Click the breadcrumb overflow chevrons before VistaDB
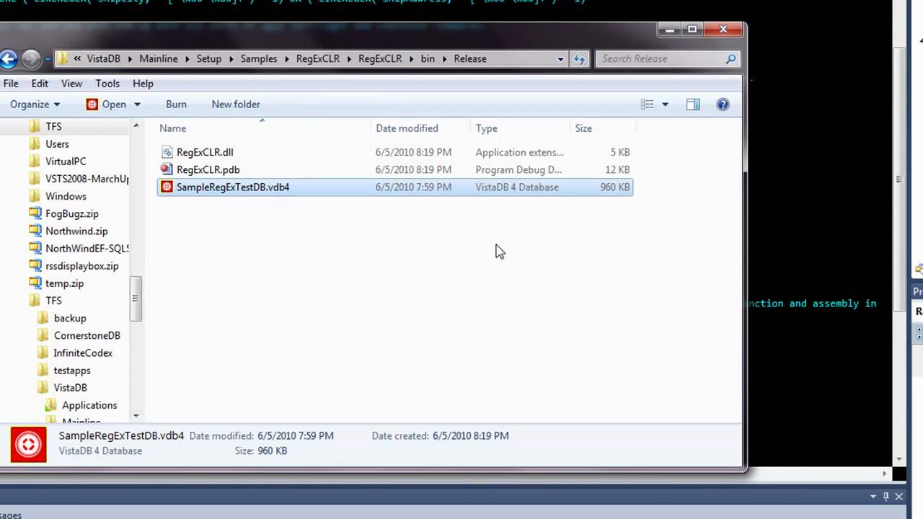923x519 pixels. coord(77,59)
